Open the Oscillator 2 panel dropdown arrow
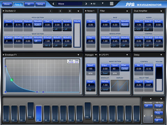 pos(78,11)
